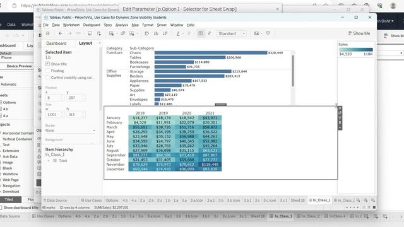Viewport: 404px width, 227px height.
Task: Click the presentation mode icon
Action: [268, 33]
